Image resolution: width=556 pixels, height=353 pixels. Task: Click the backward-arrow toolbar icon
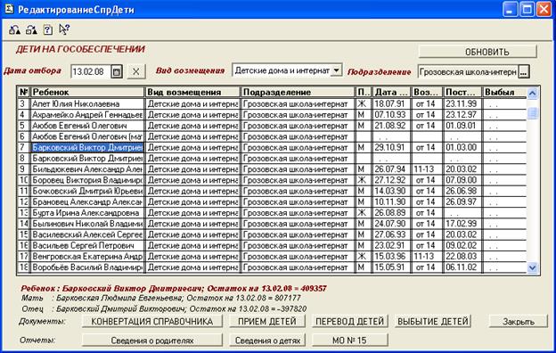14,29
